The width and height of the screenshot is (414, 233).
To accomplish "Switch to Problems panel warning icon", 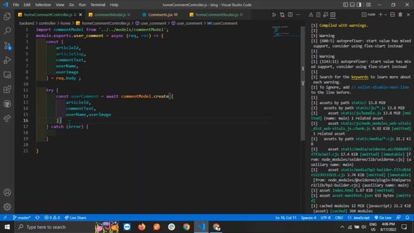I will click(311, 15).
